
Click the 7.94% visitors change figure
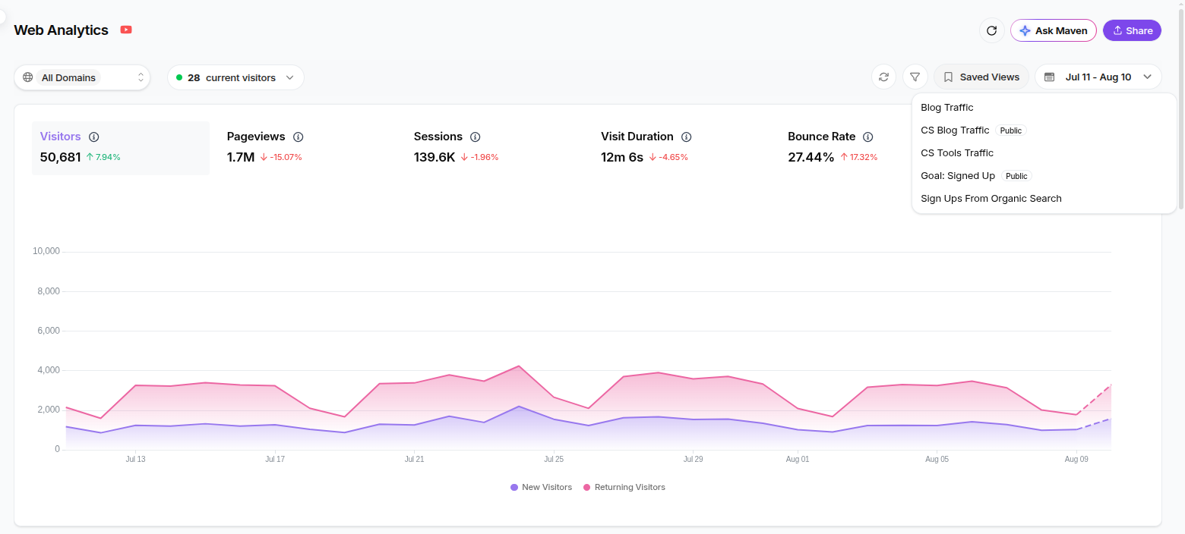(x=103, y=157)
